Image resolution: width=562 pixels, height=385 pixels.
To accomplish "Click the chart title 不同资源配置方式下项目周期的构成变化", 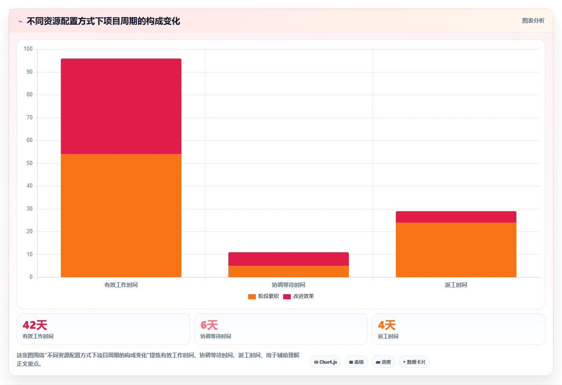I will tap(103, 21).
